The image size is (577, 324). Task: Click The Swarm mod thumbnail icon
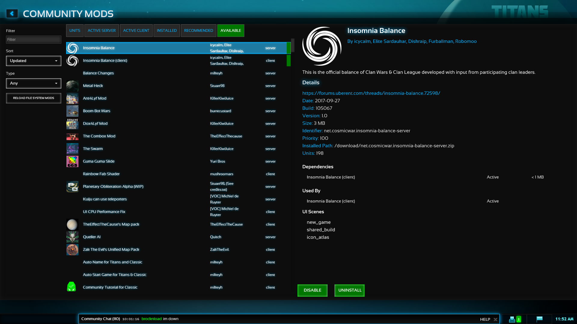72,149
